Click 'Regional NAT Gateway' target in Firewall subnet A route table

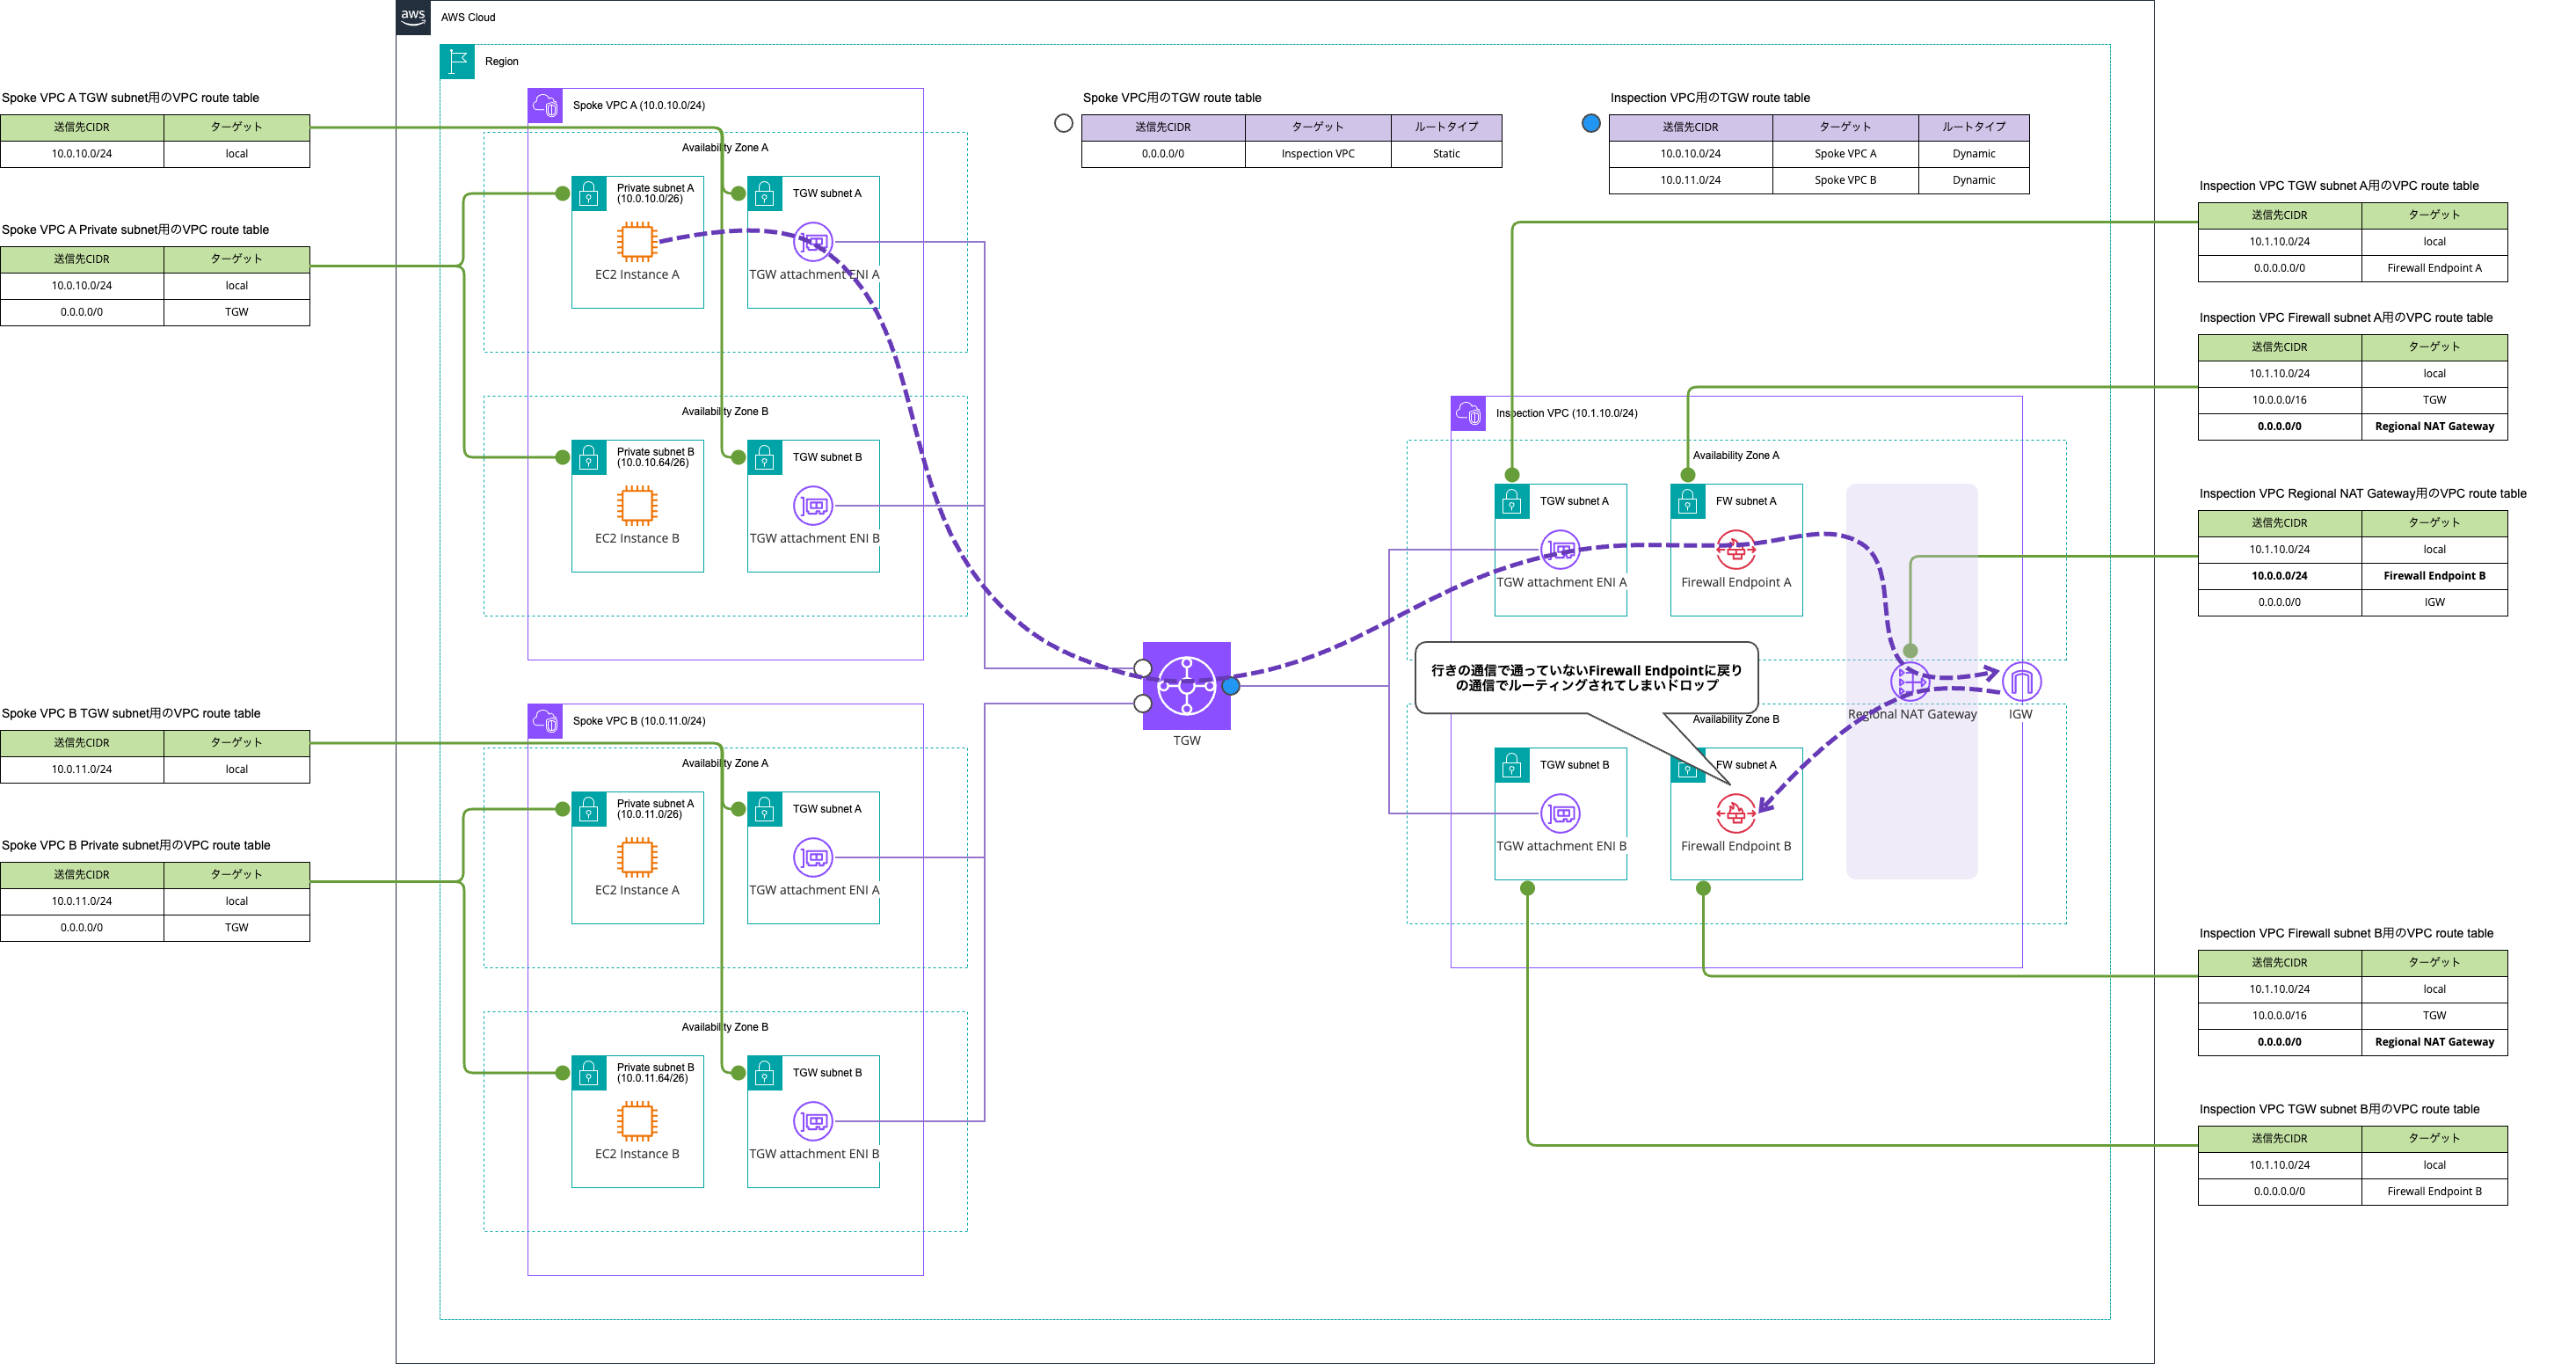[x=2434, y=426]
